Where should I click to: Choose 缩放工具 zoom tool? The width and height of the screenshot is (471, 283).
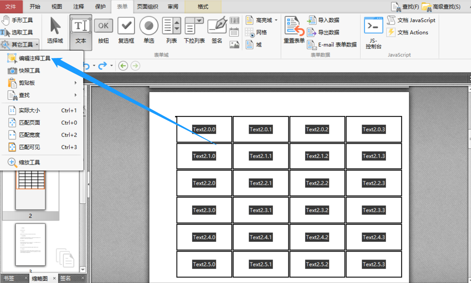42,162
